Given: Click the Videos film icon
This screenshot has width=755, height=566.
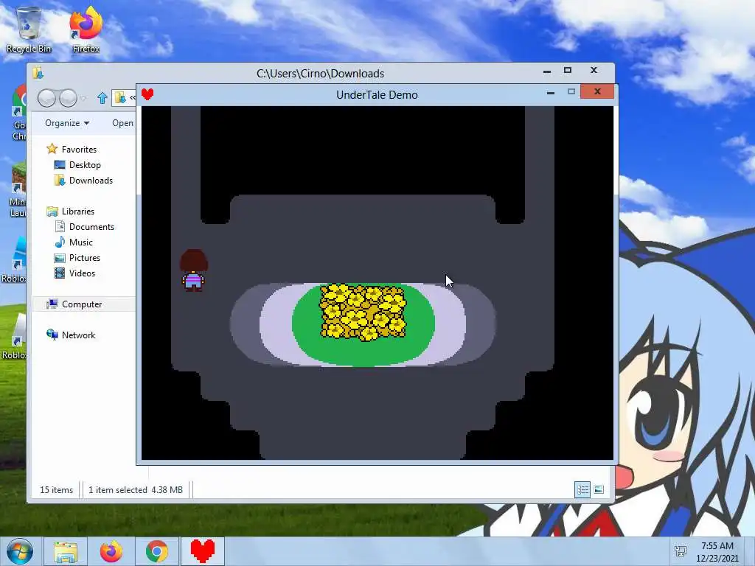Looking at the screenshot, I should click(x=60, y=273).
